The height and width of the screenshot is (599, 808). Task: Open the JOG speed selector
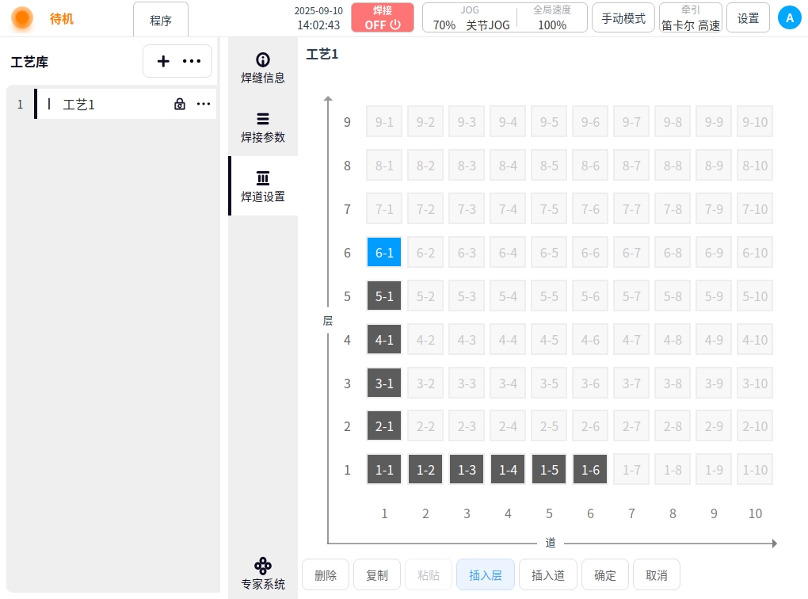[471, 17]
